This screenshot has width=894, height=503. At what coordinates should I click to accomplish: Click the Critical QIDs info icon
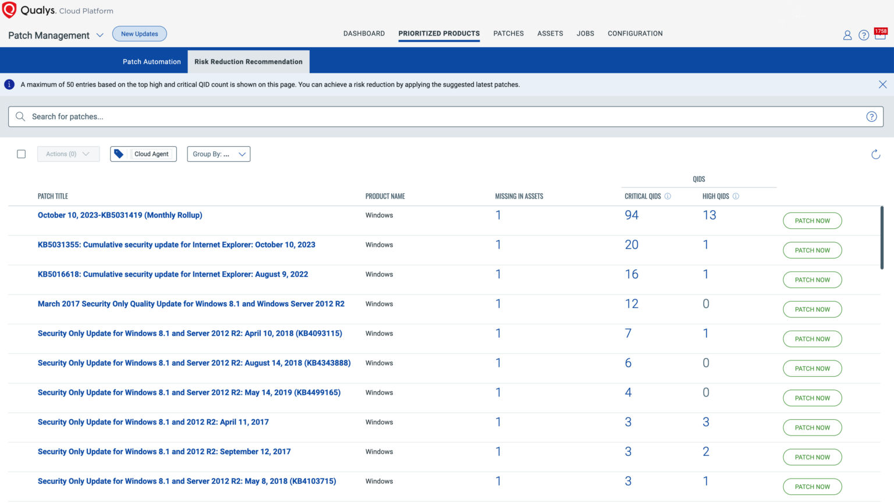tap(668, 196)
